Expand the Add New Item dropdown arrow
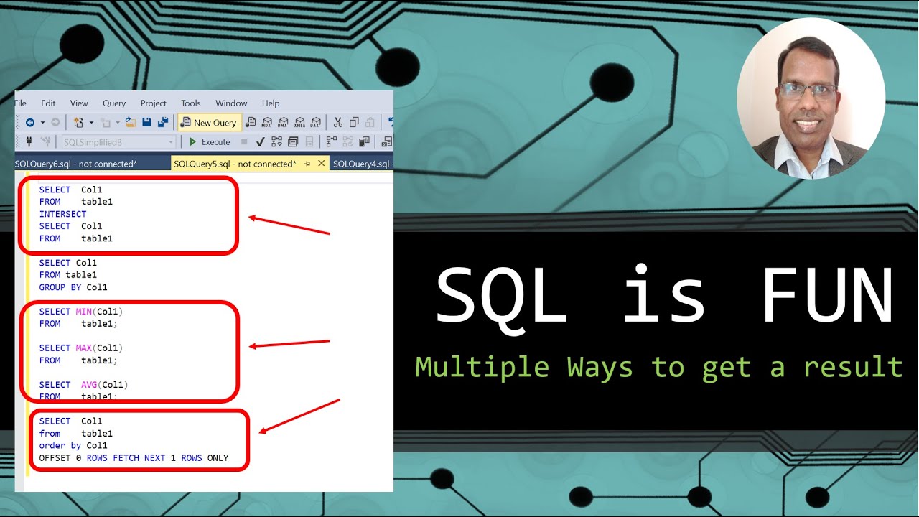Image resolution: width=919 pixels, height=517 pixels. [118, 123]
